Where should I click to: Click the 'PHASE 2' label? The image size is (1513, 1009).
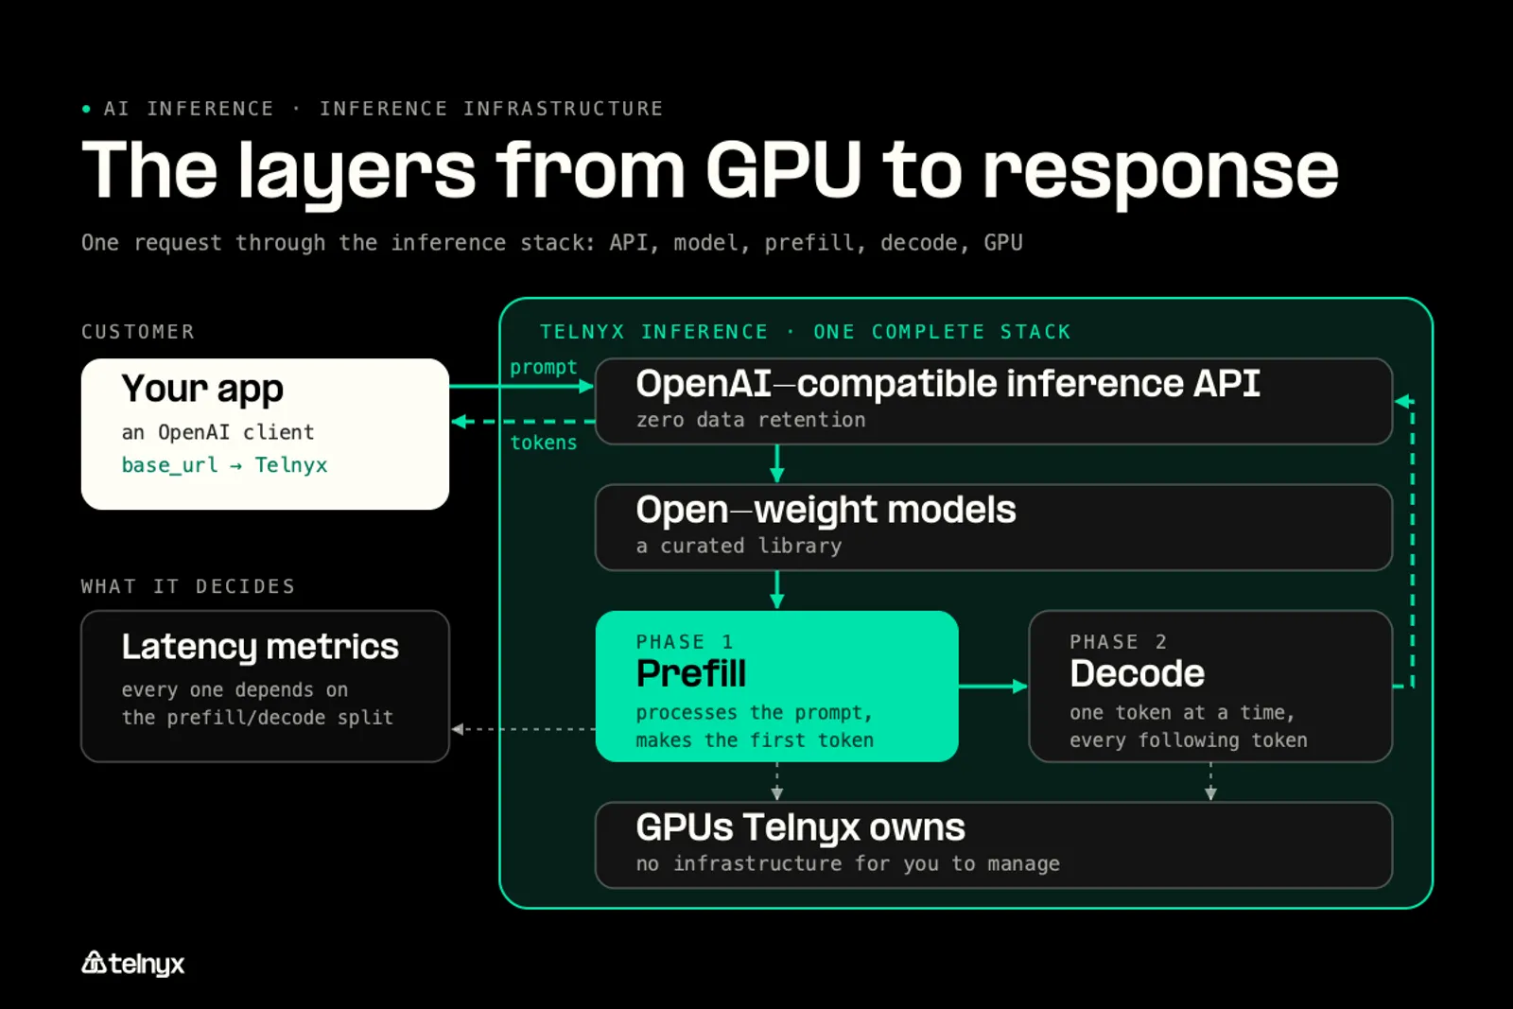tap(1119, 642)
